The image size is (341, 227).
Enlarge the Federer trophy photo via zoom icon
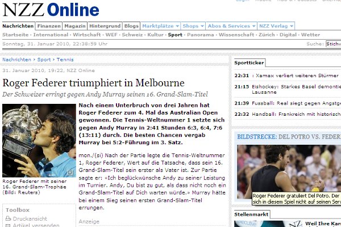coord(70,173)
